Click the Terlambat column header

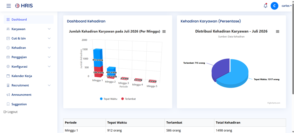(190, 123)
